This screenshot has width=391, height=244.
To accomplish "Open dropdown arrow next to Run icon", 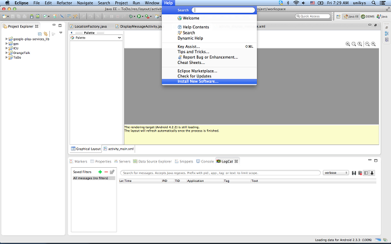I will point(142,17).
